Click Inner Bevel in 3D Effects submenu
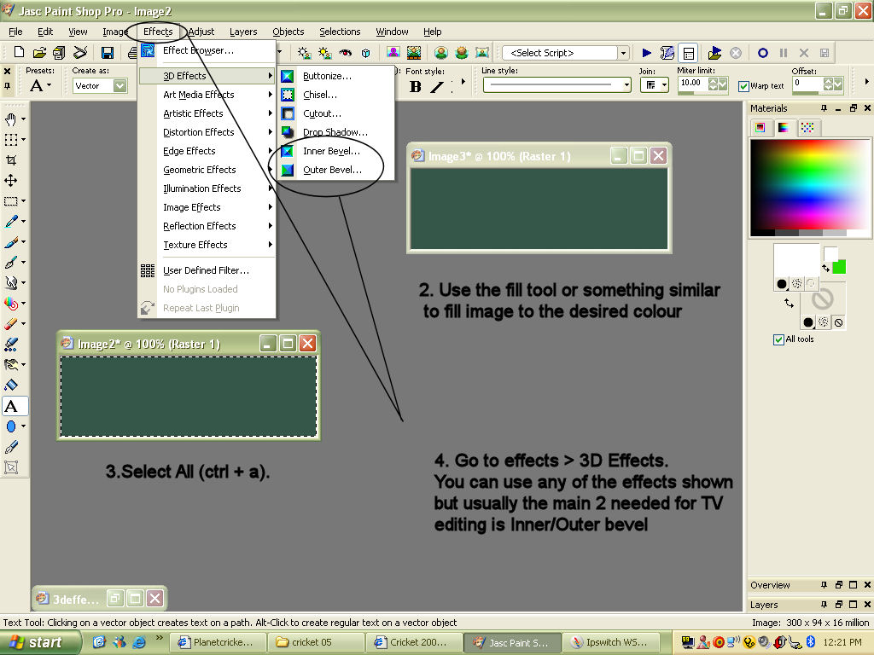Image resolution: width=874 pixels, height=655 pixels. [x=331, y=151]
